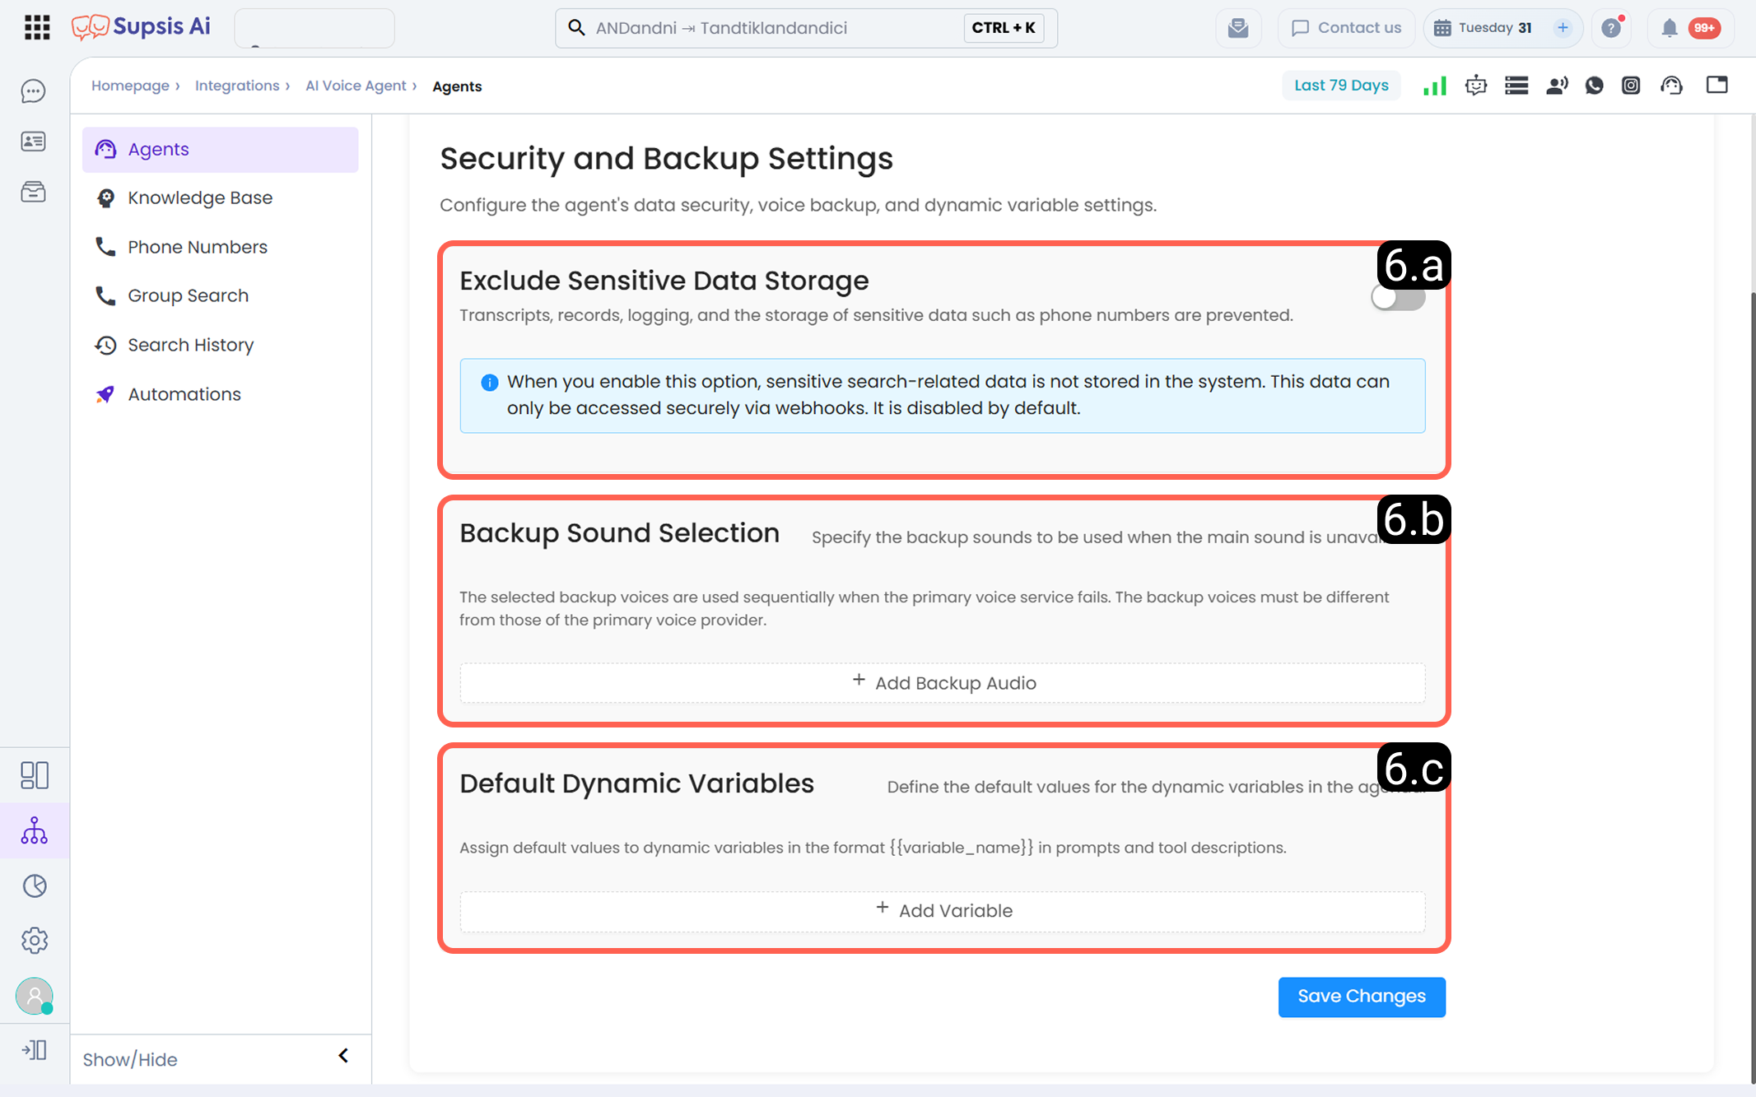The width and height of the screenshot is (1756, 1097).
Task: Open the robot bot icon in toolbar
Action: (1476, 86)
